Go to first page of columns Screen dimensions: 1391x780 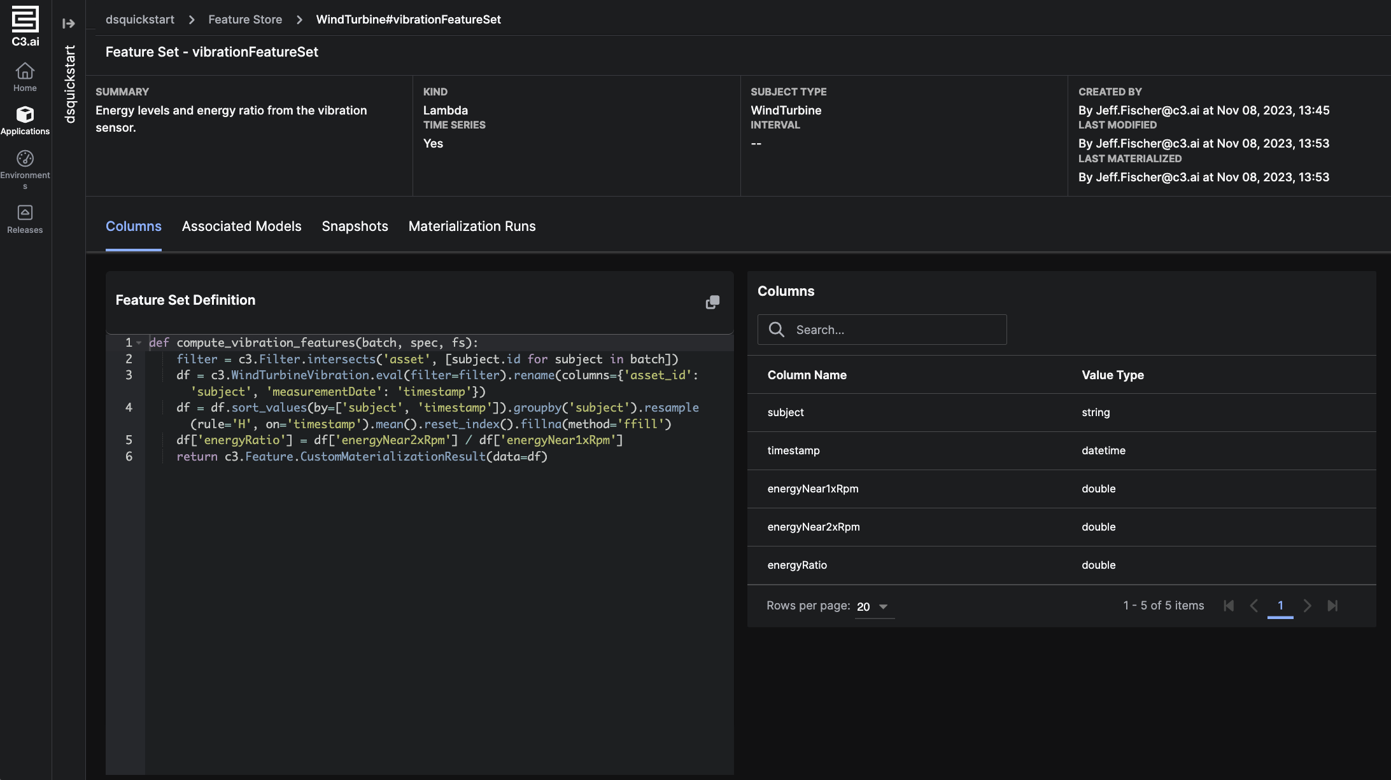click(x=1229, y=606)
